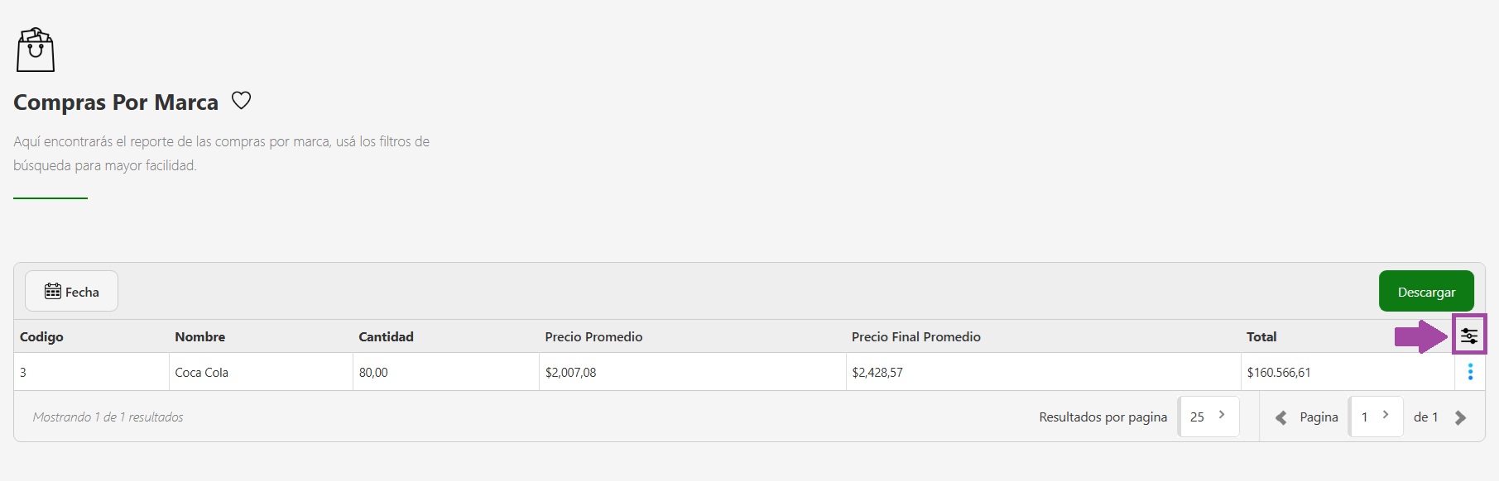The image size is (1499, 481).
Task: Sort by Precio Promedio column header
Action: point(593,336)
